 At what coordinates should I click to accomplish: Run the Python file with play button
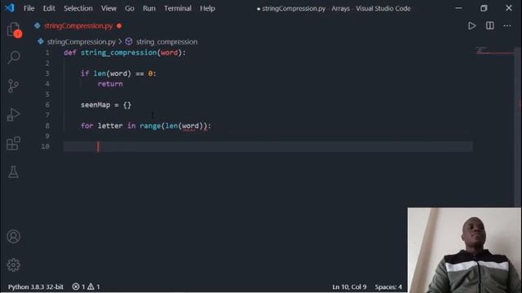(471, 26)
